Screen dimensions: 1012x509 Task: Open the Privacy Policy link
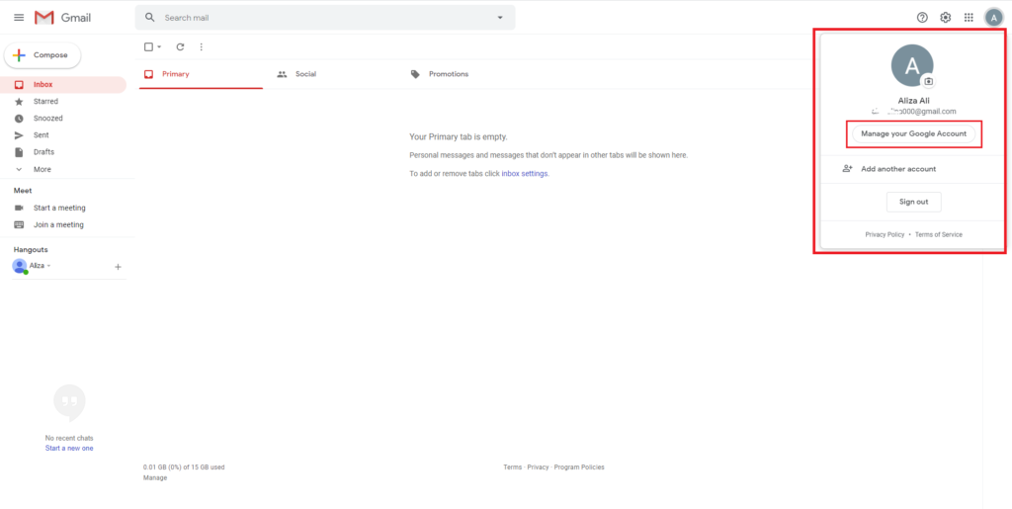pos(885,235)
